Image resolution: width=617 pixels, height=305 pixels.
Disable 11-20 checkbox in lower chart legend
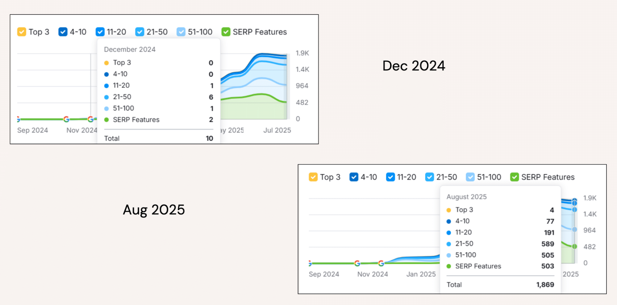390,177
